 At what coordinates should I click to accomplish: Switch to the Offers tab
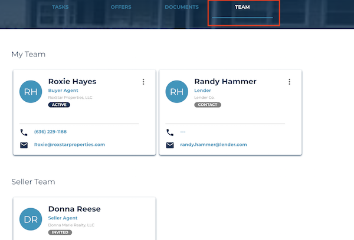[x=121, y=7]
